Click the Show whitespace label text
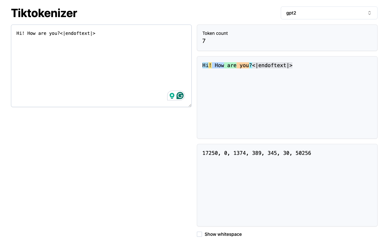Viewport: 385px width, 241px height. click(223, 234)
